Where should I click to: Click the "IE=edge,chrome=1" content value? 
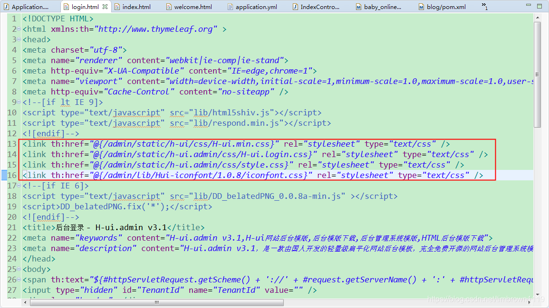click(270, 71)
